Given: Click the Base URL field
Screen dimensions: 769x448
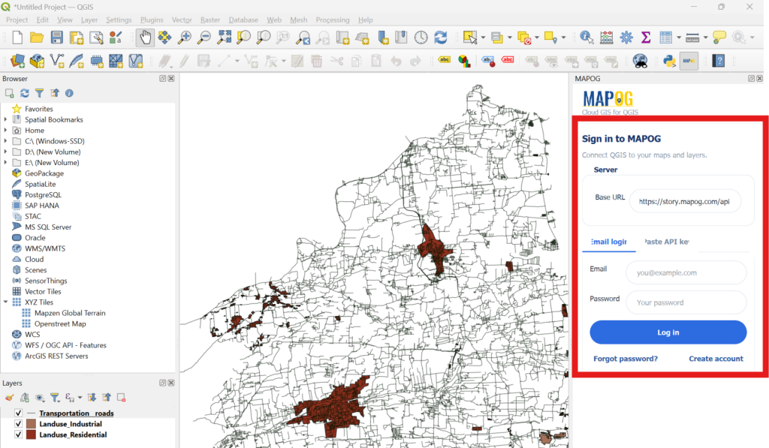Looking at the screenshot, I should (685, 201).
